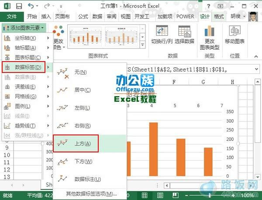
Task: Click the tallest orange chart bar
Action: coord(153,149)
